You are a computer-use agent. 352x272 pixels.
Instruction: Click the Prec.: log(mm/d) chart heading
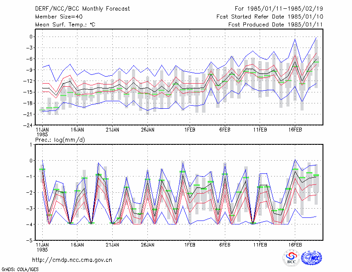[x=60, y=140]
